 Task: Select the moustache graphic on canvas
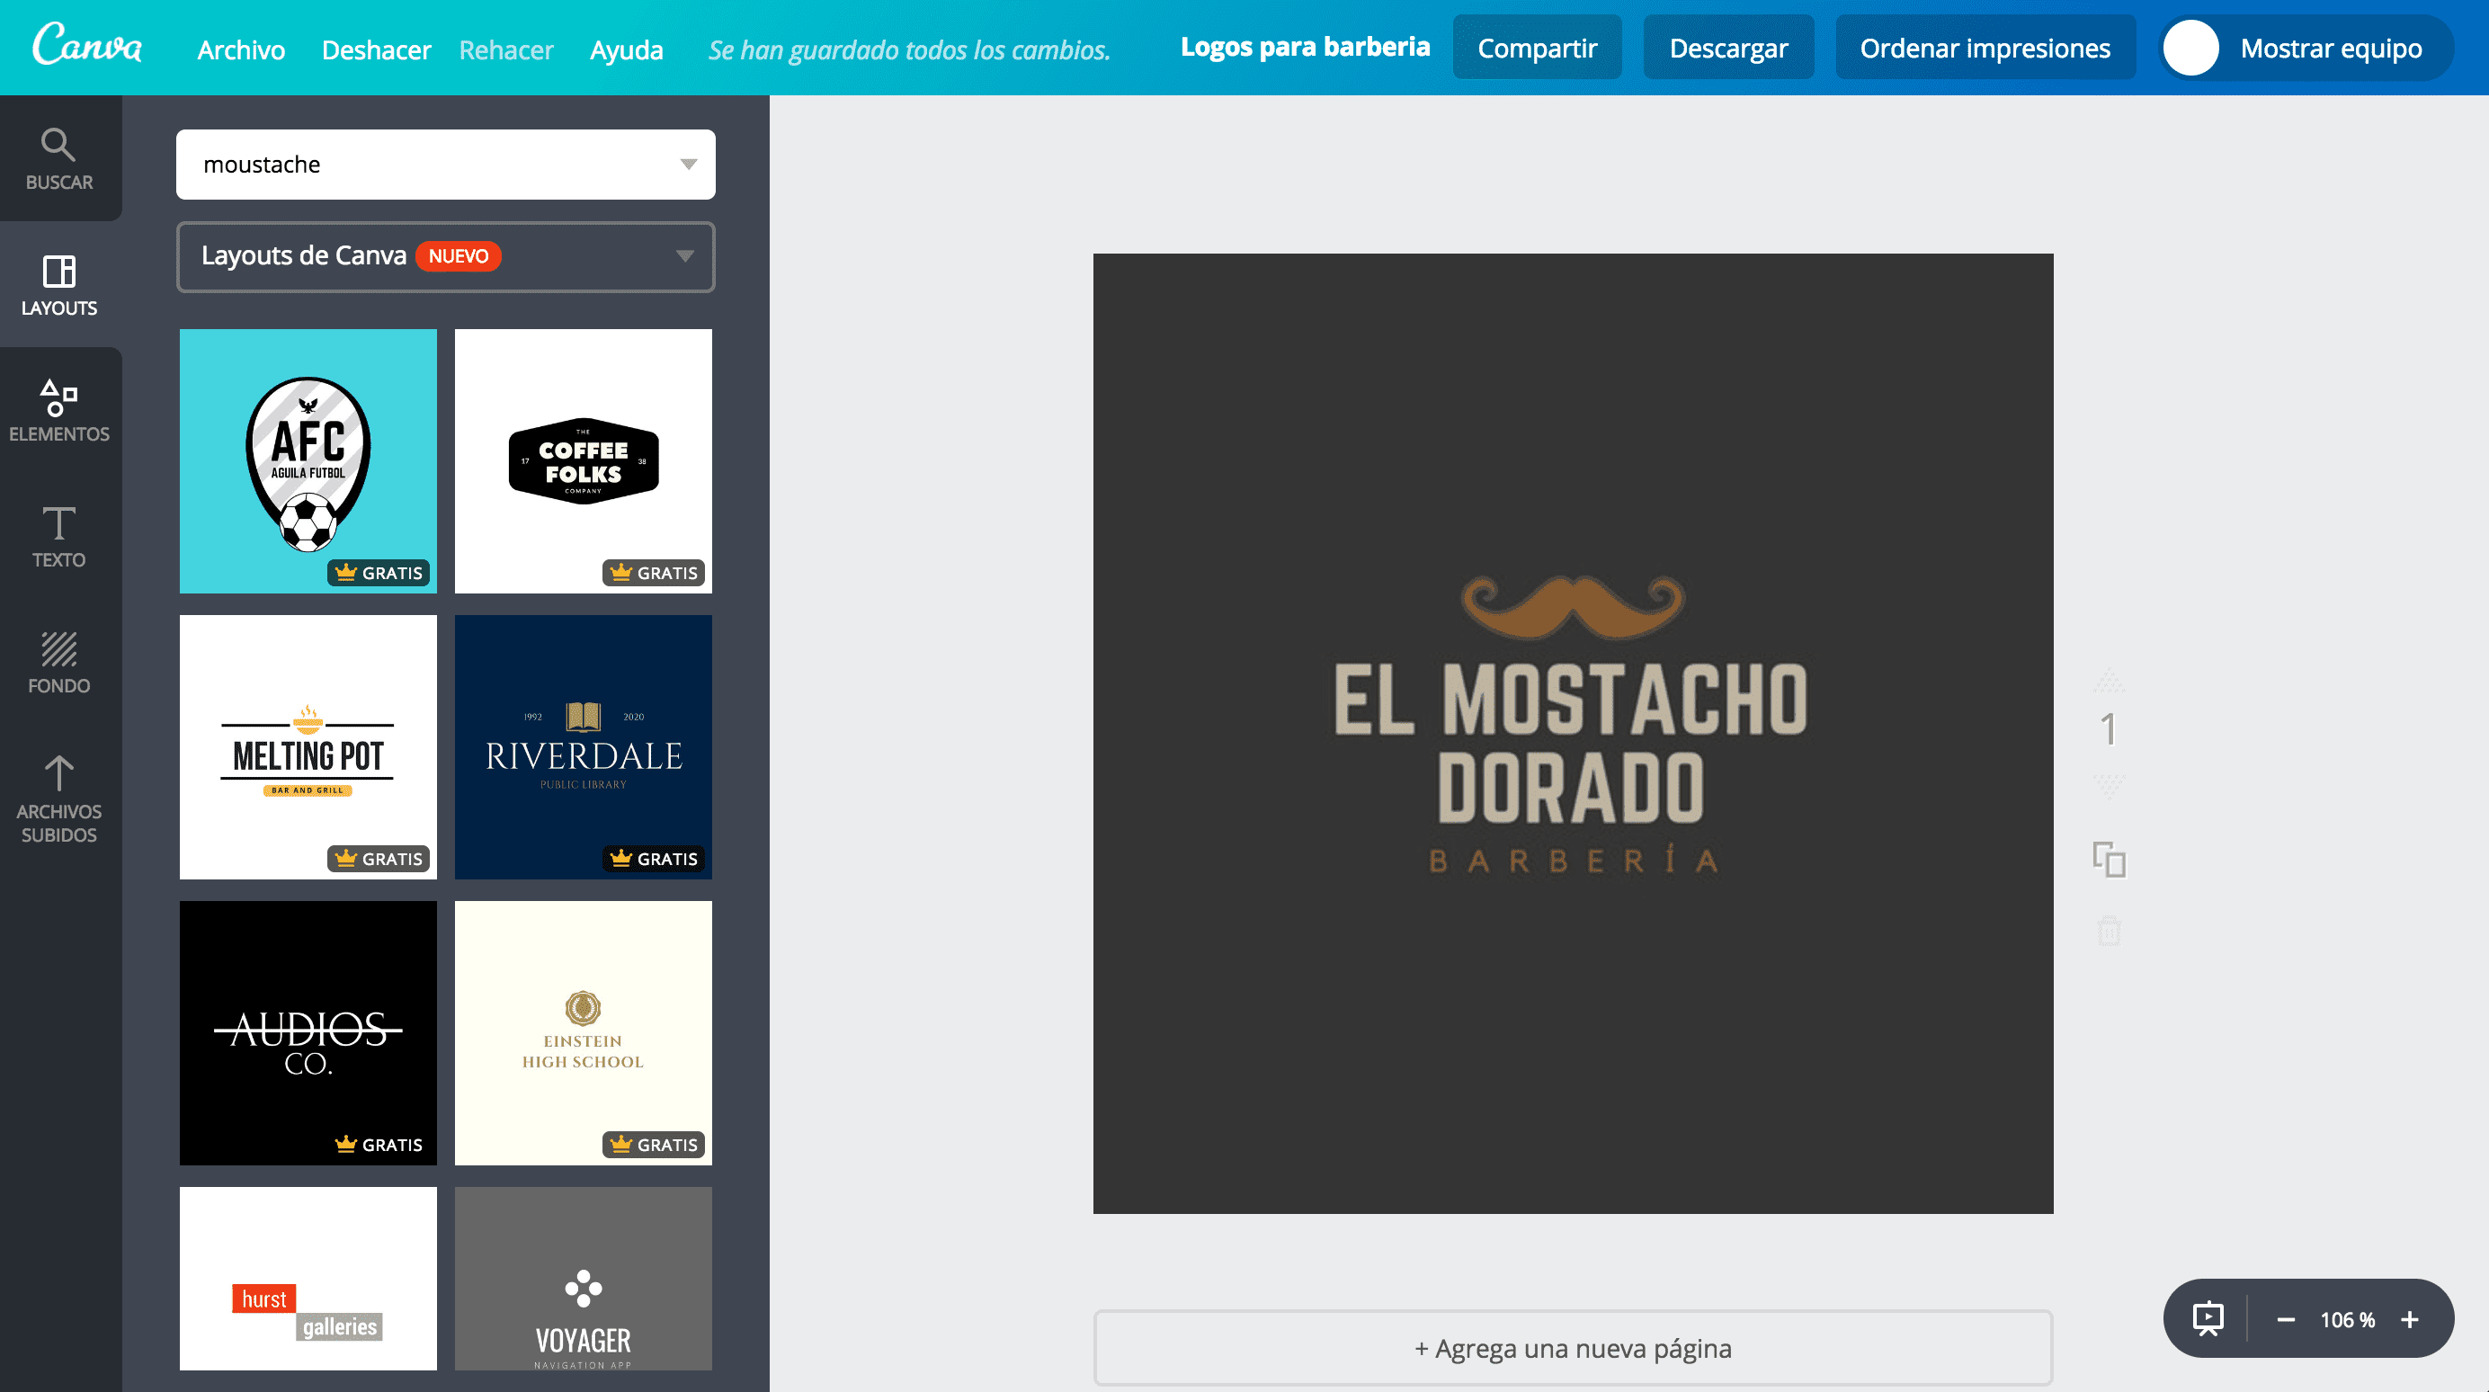pos(1572,607)
